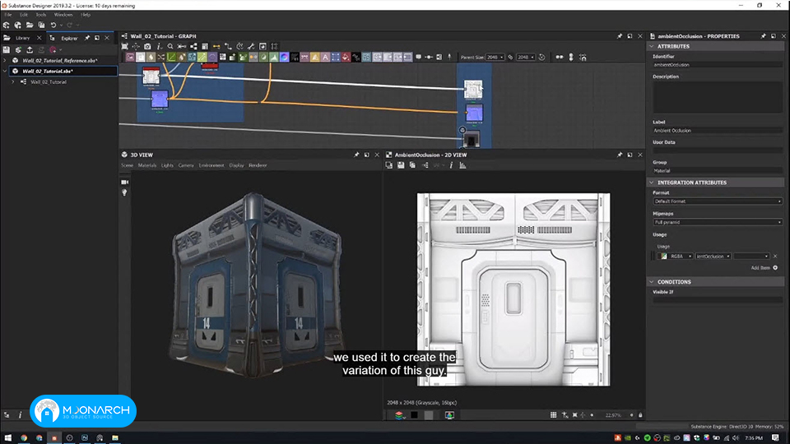Pin the Explorer panel
Image resolution: width=790 pixels, height=444 pixels.
pyautogui.click(x=86, y=38)
